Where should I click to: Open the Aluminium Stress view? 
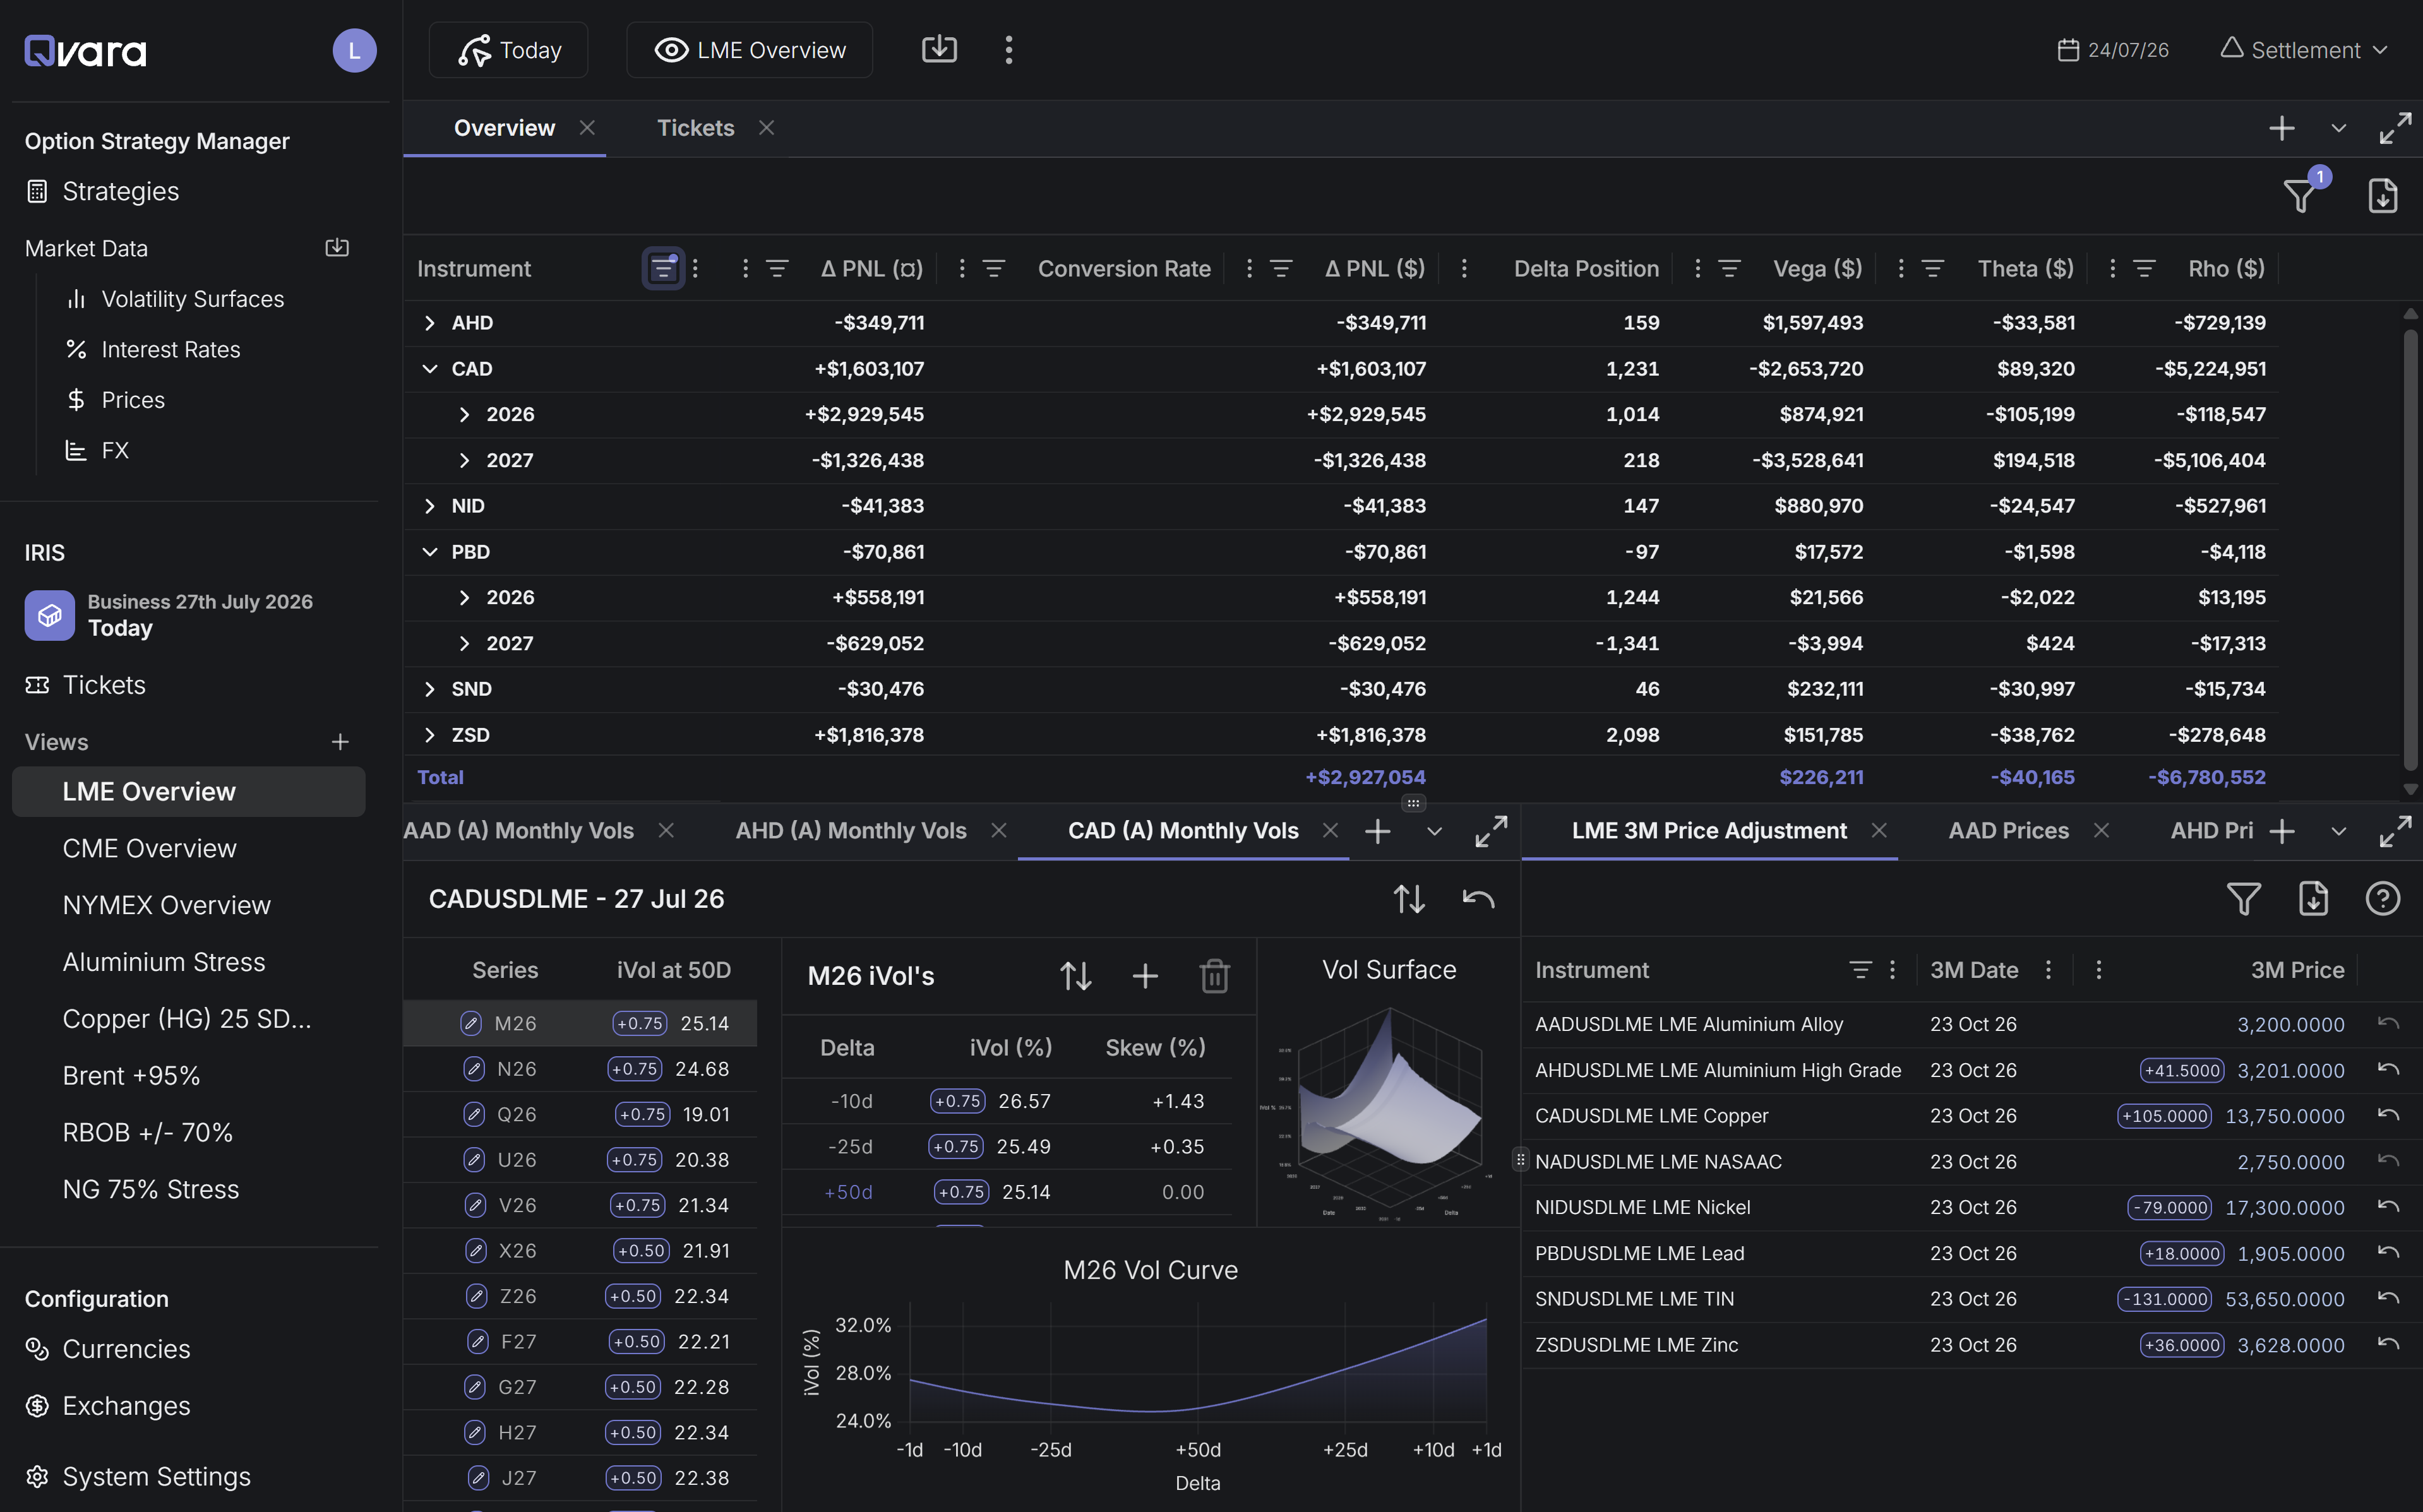click(x=164, y=962)
